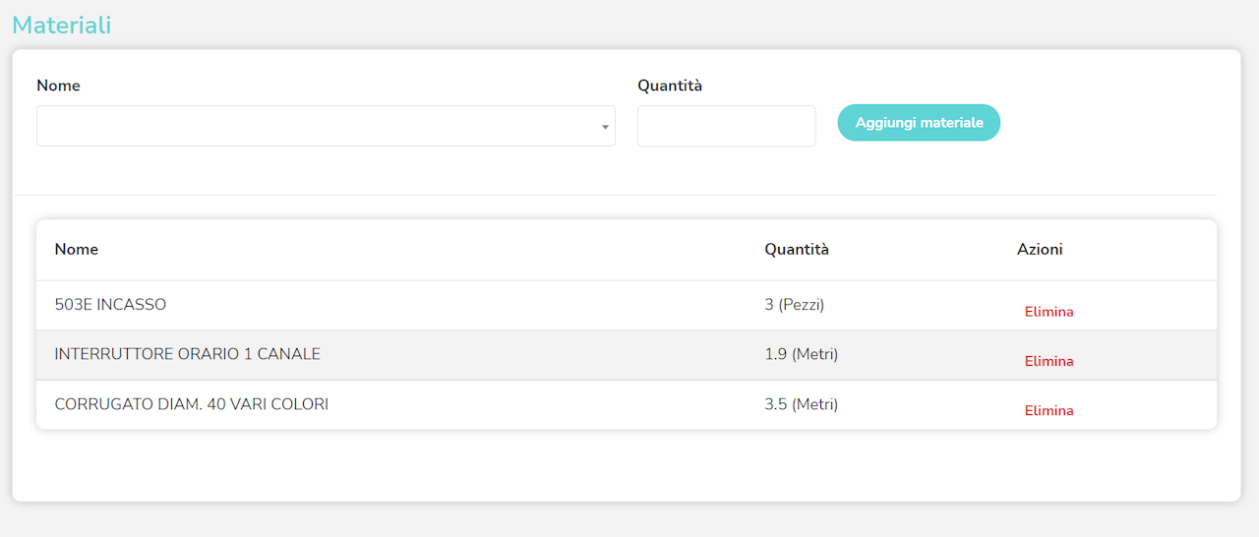1259x537 pixels.
Task: Click the Quantità table column header
Action: (x=797, y=250)
